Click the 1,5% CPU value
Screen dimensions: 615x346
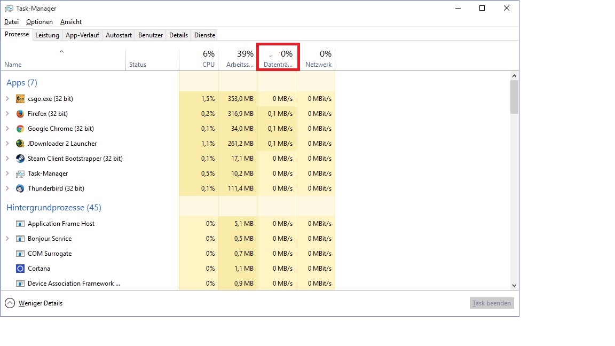coord(208,99)
